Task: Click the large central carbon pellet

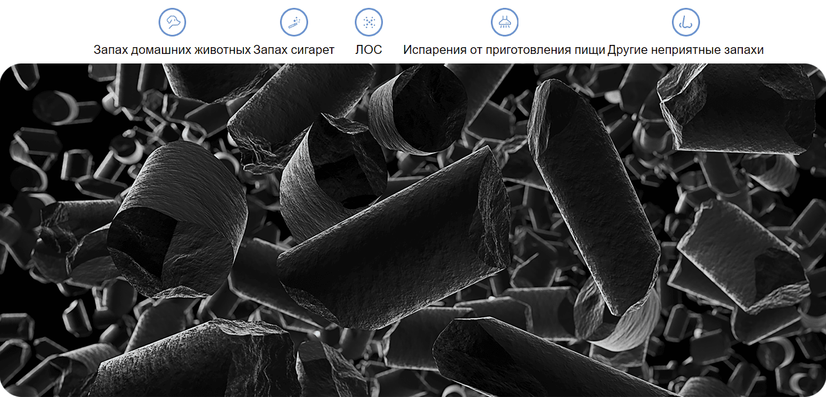Action: tap(394, 241)
